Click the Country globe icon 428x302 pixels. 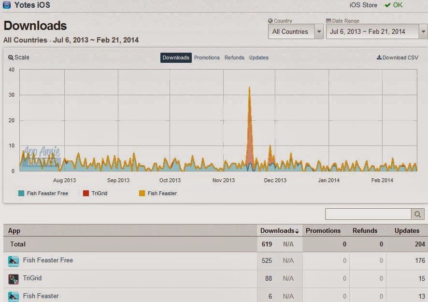point(270,21)
